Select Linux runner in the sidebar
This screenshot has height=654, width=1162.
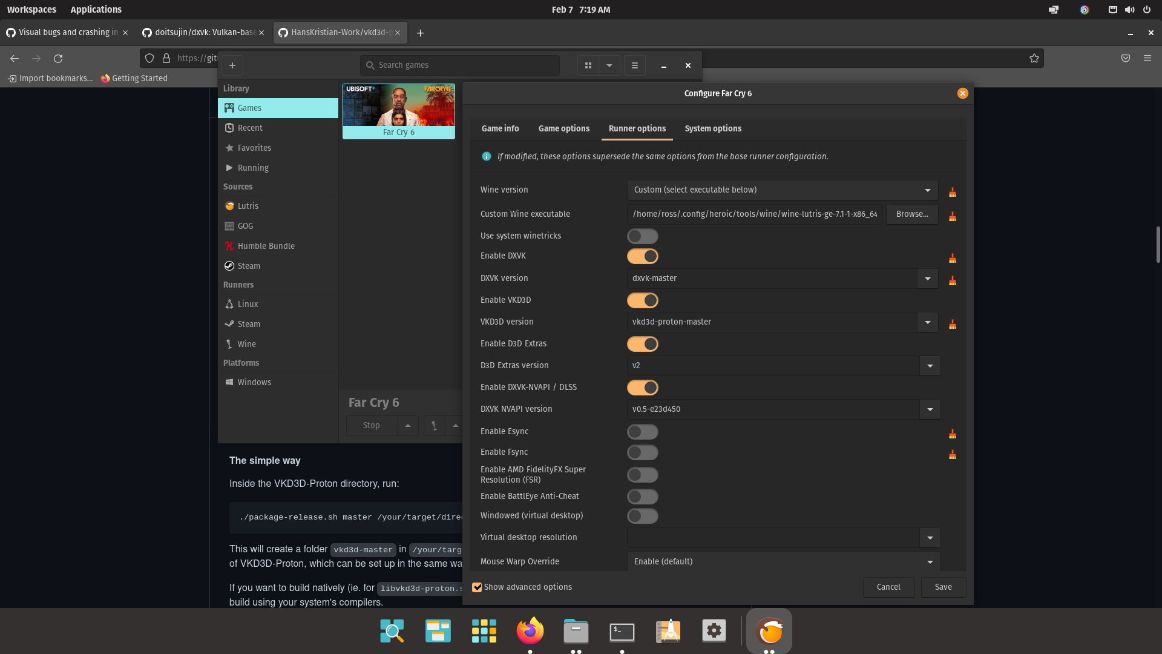point(278,304)
